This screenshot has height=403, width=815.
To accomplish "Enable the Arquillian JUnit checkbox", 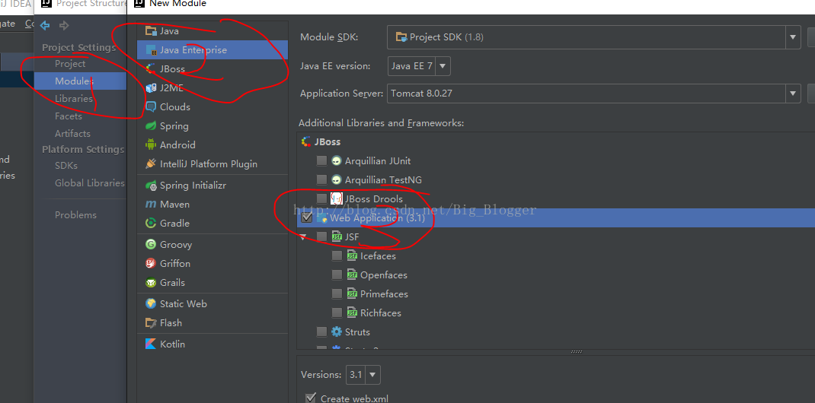I will (321, 160).
